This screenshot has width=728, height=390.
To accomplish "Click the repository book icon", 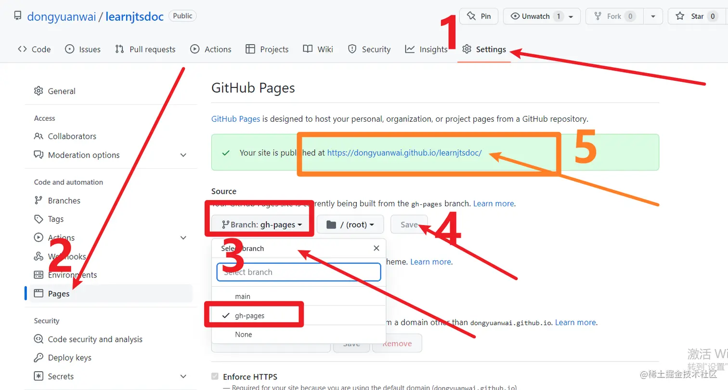I will (x=18, y=16).
